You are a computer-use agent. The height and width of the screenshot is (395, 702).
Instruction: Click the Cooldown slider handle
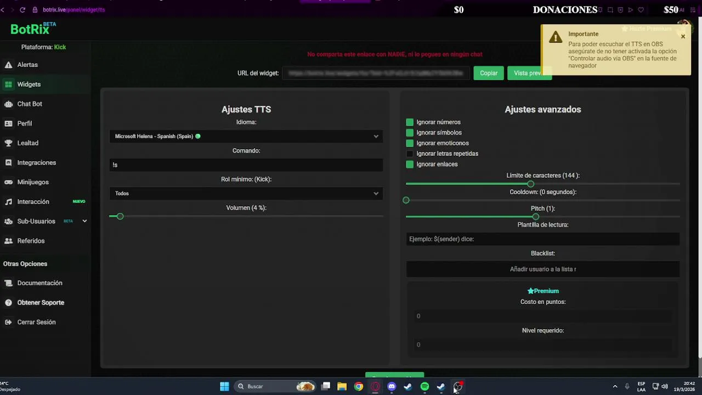click(x=406, y=200)
